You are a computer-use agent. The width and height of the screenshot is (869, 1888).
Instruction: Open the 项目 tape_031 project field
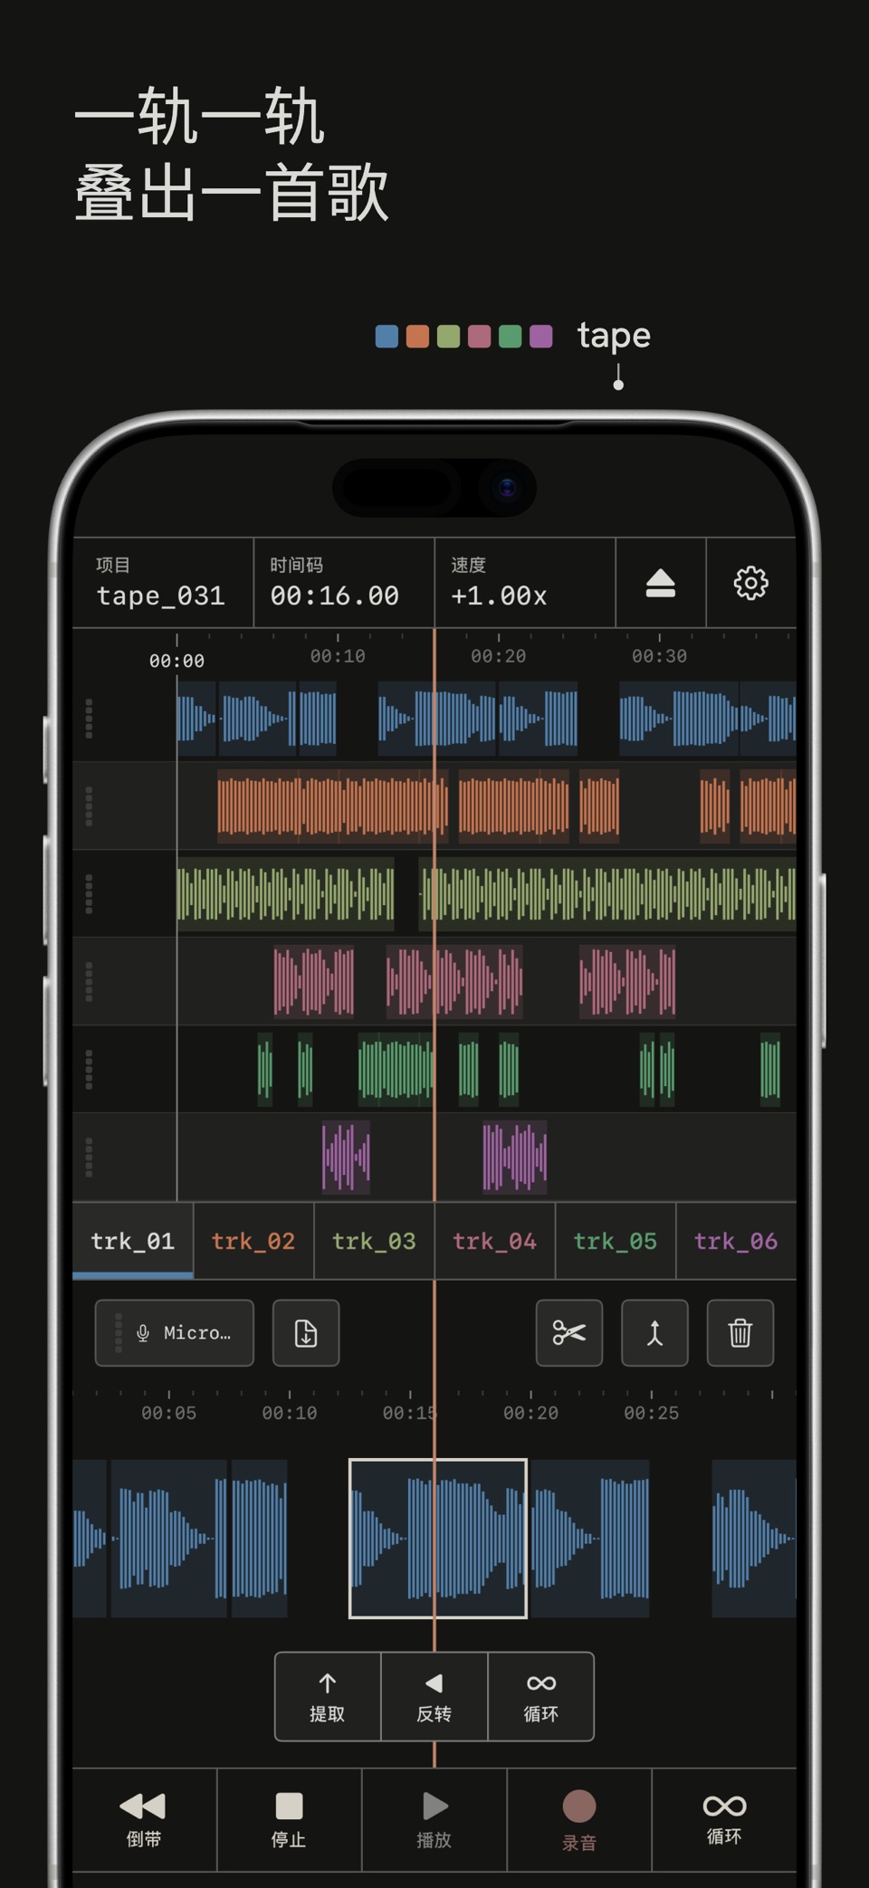click(x=163, y=583)
